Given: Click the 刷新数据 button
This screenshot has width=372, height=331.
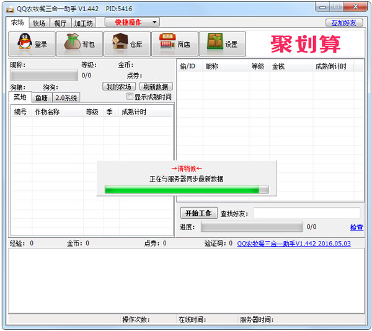Looking at the screenshot, I should pos(156,87).
